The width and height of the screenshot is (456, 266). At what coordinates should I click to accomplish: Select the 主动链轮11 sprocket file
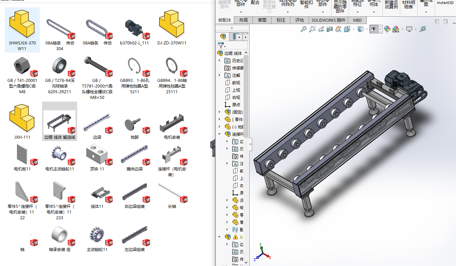coord(97,239)
